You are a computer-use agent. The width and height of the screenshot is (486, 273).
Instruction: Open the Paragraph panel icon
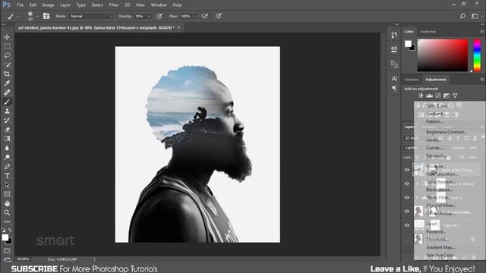[x=394, y=88]
